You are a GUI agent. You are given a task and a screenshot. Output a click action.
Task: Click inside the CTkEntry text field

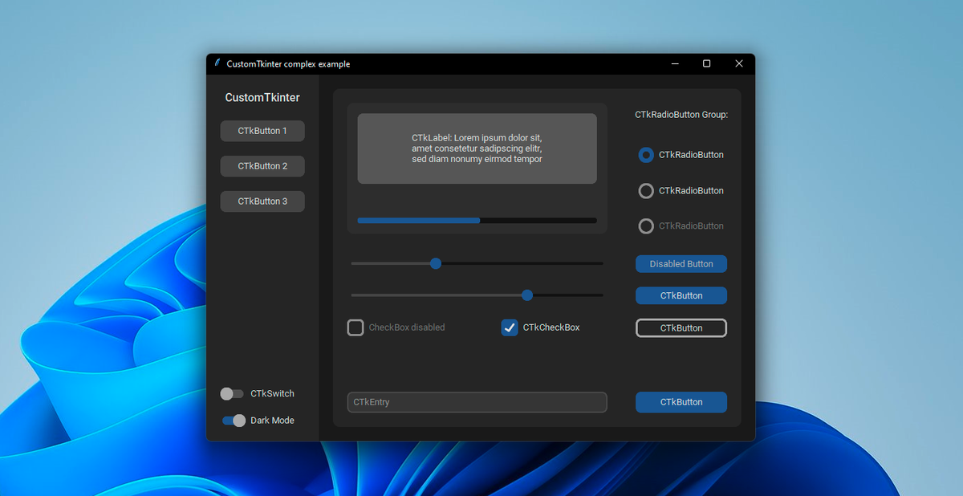coord(477,402)
